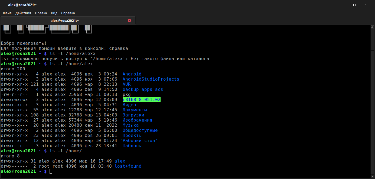
Task: Click the AUR directory name
Action: (127, 84)
